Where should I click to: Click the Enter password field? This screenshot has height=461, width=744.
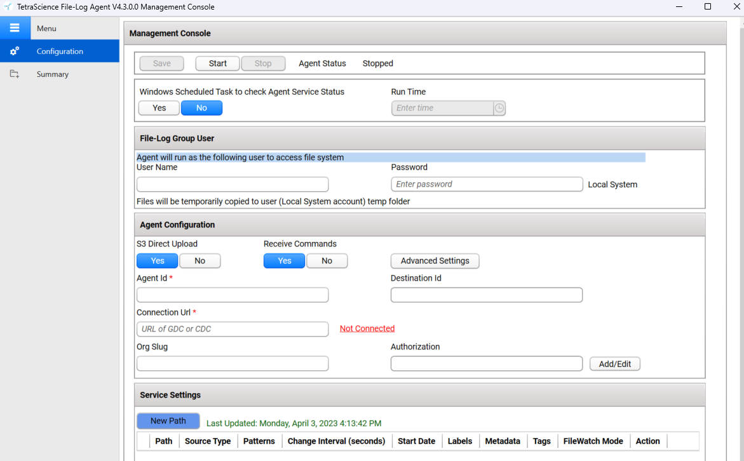click(486, 184)
